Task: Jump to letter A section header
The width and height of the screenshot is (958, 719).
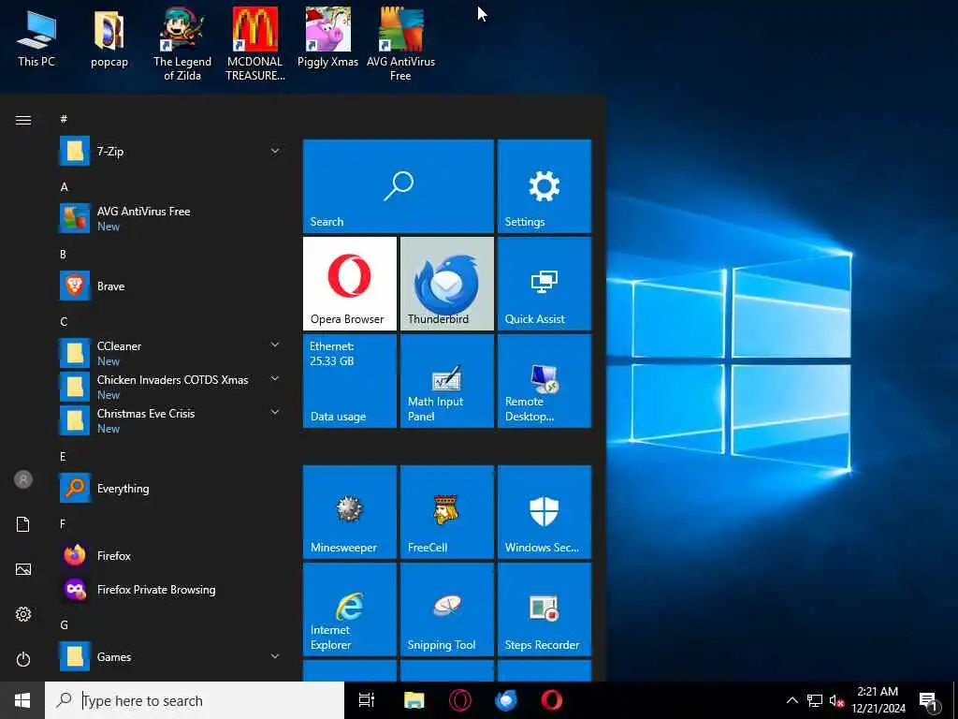Action: pyautogui.click(x=65, y=187)
